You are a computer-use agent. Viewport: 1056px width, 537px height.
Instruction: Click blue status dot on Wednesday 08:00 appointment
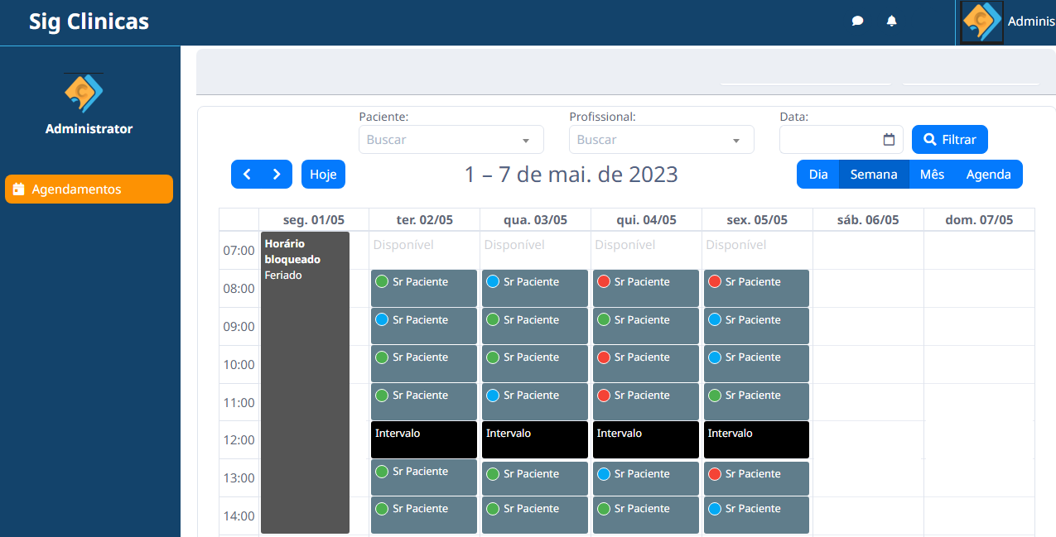pos(492,281)
